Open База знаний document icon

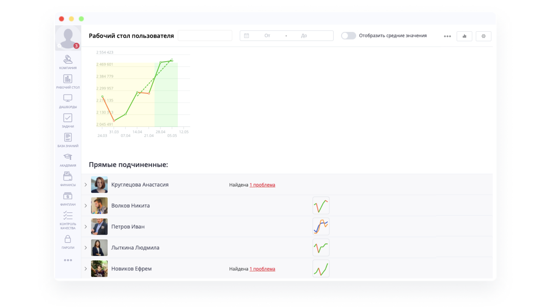[x=68, y=137]
